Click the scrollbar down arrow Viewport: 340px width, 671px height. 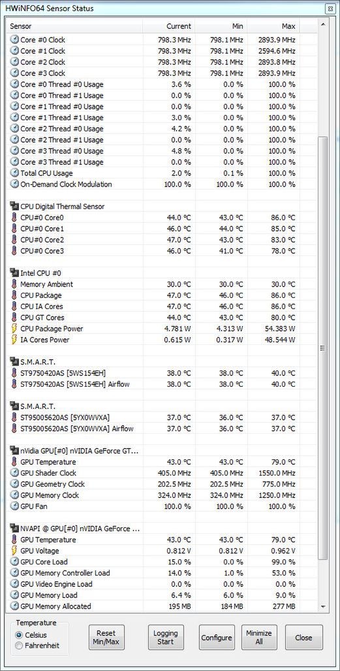[x=323, y=608]
